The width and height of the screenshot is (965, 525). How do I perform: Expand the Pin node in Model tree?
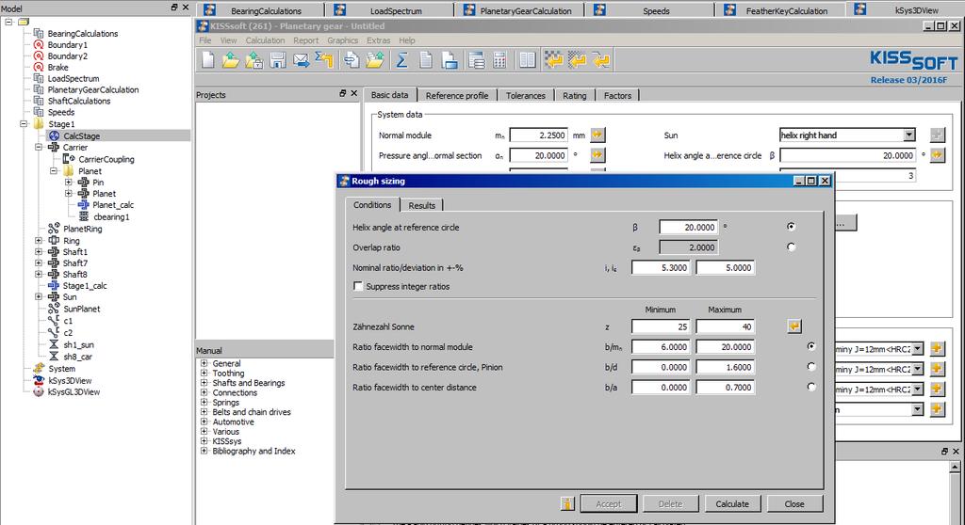coord(68,183)
